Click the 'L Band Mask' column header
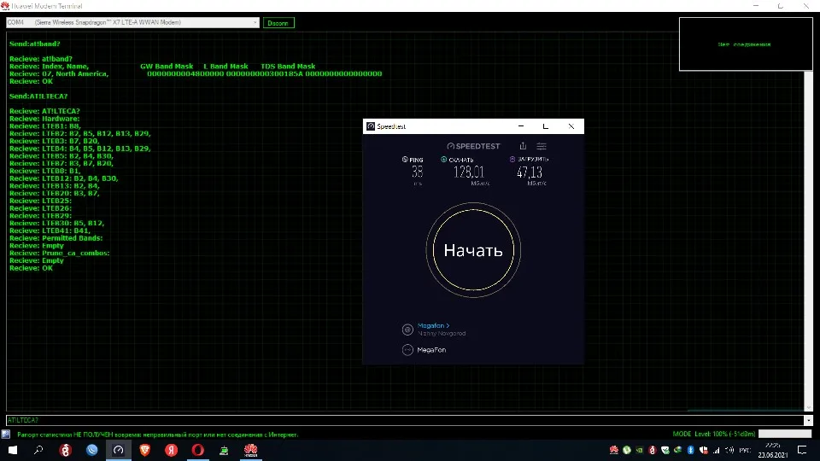Screen dimensions: 820x461 click(225, 67)
